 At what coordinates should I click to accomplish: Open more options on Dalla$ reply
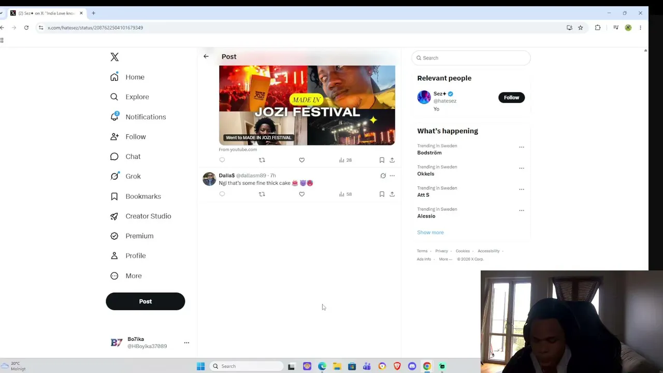point(392,176)
